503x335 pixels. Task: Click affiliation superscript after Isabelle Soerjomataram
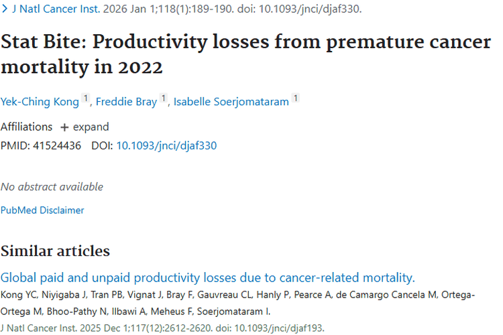coord(295,100)
